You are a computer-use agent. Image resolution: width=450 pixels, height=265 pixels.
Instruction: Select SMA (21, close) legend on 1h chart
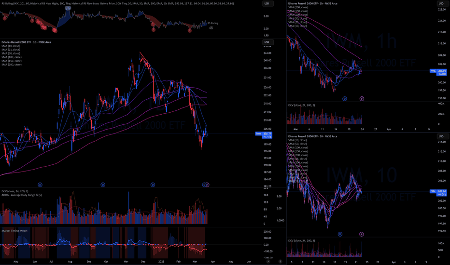[x=297, y=22]
